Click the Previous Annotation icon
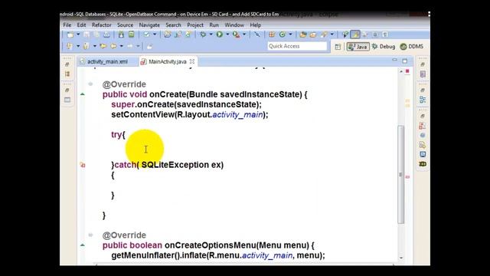This screenshot has width=490, height=276. click(x=86, y=46)
